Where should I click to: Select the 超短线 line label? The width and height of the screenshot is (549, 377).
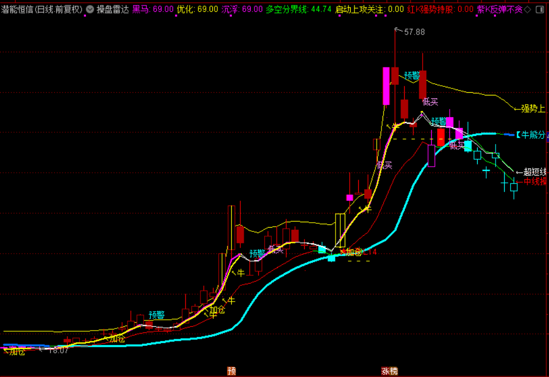click(x=534, y=172)
